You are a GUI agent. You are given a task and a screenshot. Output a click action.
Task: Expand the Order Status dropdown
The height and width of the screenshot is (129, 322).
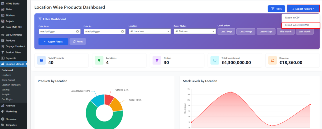click(194, 32)
